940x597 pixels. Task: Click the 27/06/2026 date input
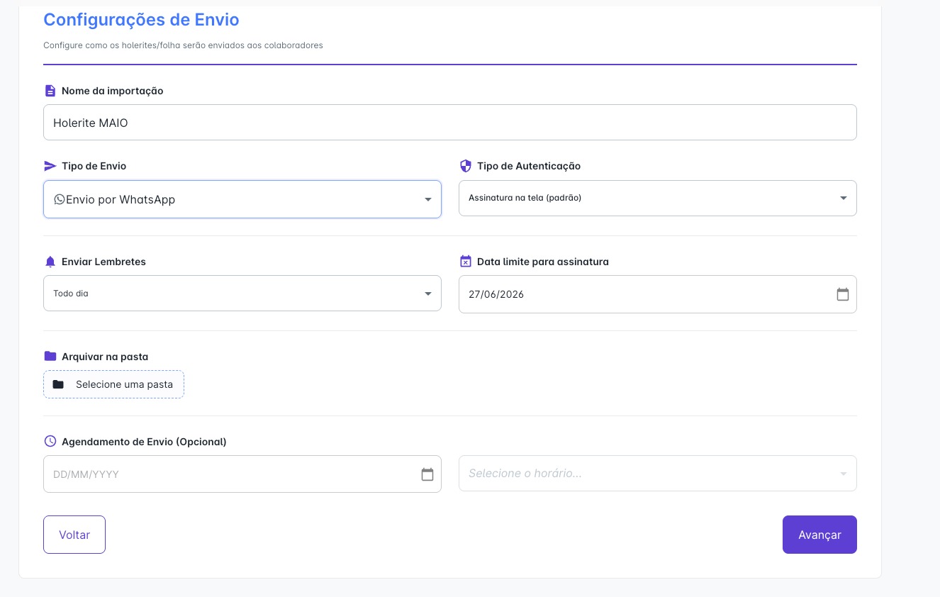658,294
